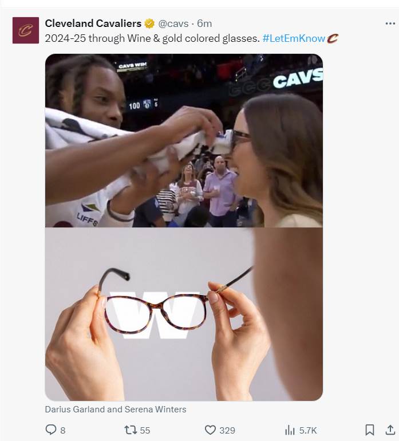The height and width of the screenshot is (441, 399).
Task: Click the 5.7K views count
Action: tap(308, 430)
